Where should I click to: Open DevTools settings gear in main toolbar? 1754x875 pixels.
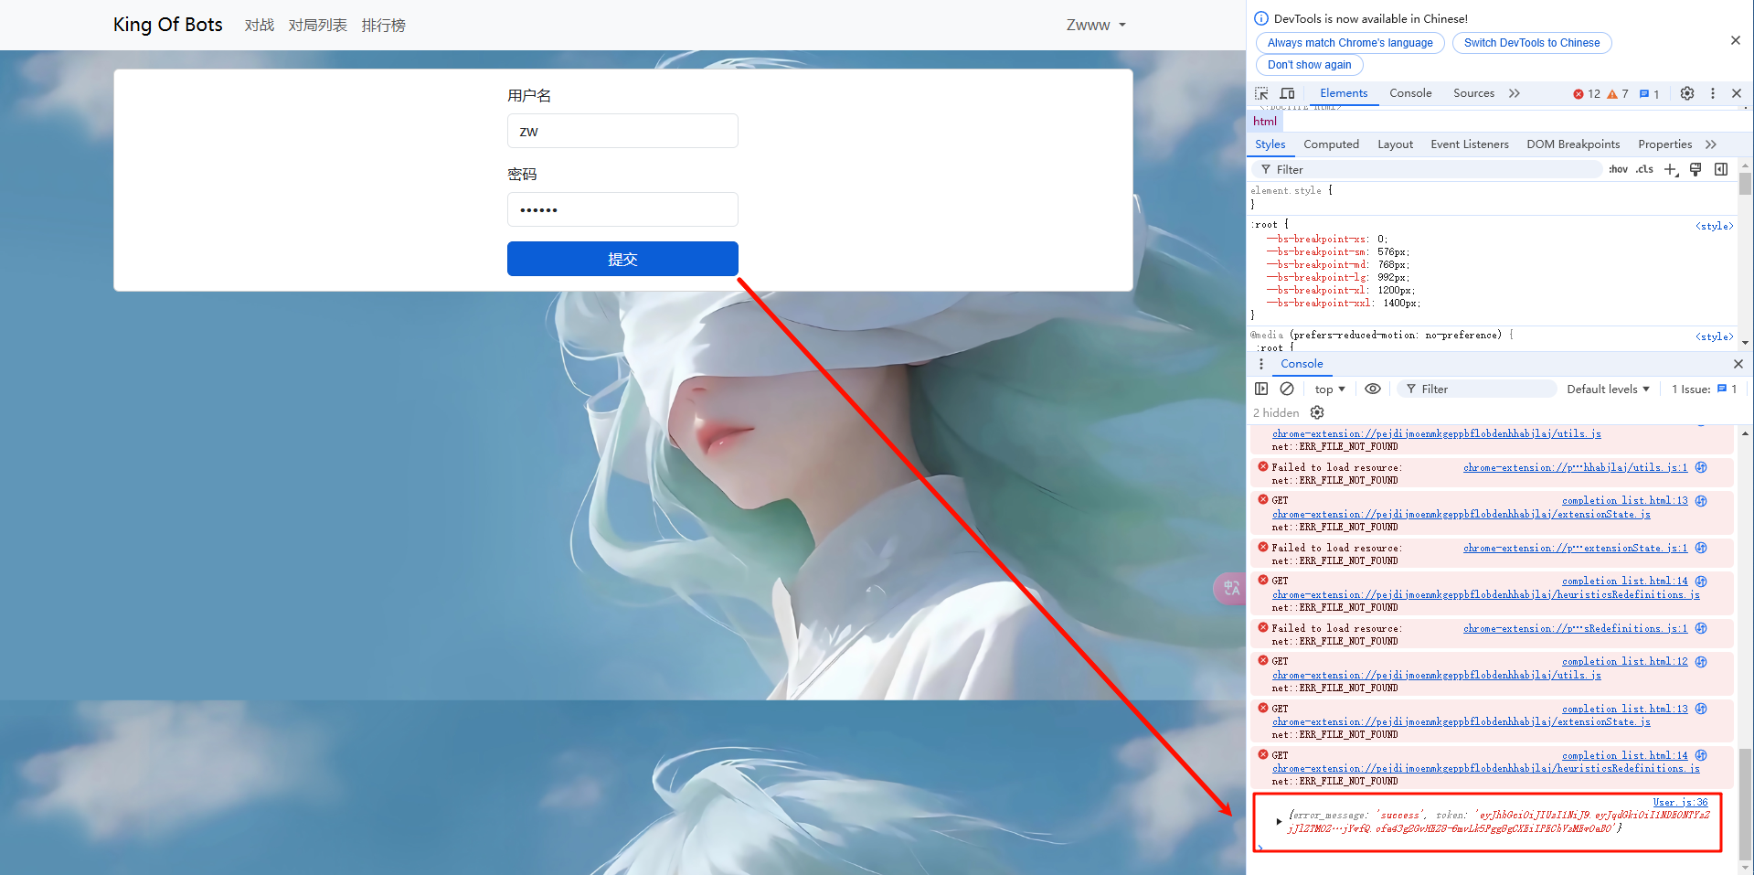(1687, 93)
